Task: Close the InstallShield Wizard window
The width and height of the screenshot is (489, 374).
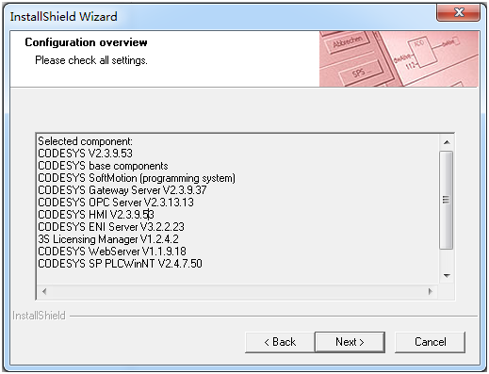Action: tap(459, 12)
